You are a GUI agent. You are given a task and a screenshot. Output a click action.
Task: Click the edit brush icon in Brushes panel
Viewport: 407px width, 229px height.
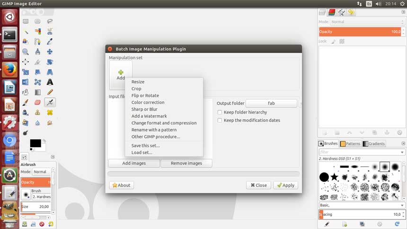pos(327,224)
